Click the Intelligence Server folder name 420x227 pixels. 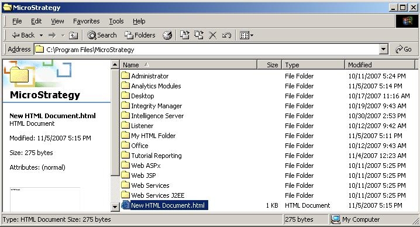click(x=157, y=116)
